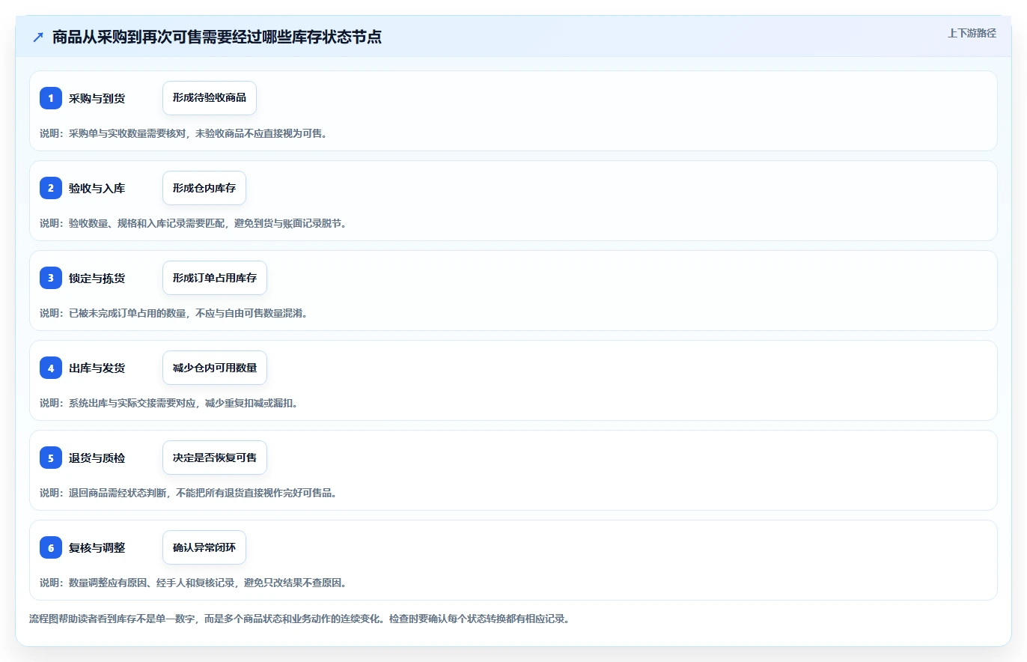1027x662 pixels.
Task: Select the 退货与质检 step title
Action: pyautogui.click(x=97, y=458)
